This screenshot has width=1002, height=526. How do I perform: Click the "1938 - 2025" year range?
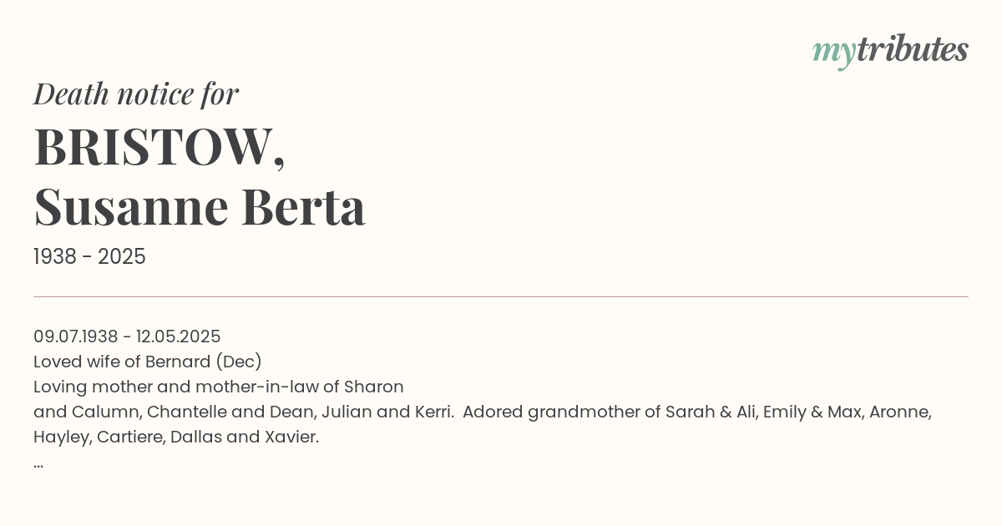89,257
